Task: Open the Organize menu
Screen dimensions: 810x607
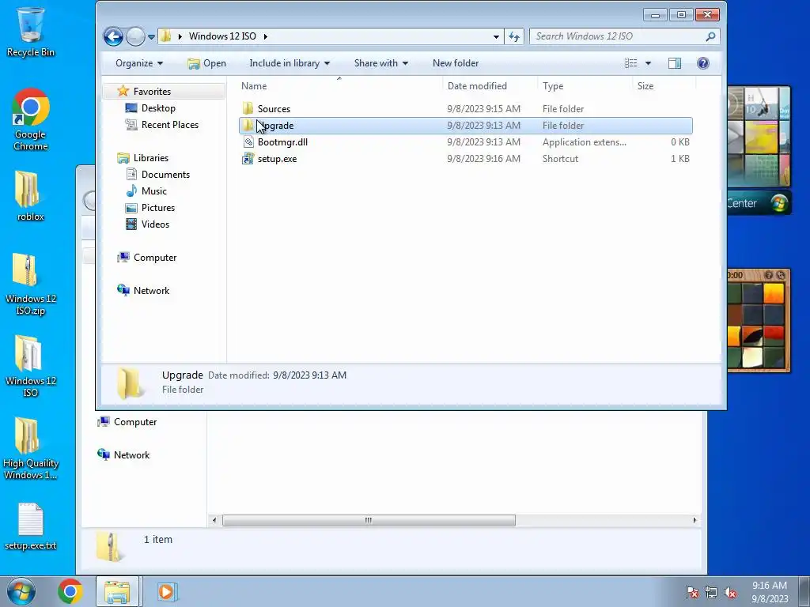Action: coord(139,63)
